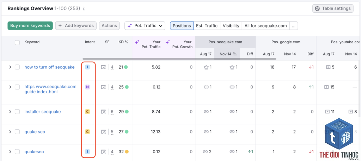Open keyword link how to turn off seoquake
361x161 pixels.
click(x=49, y=67)
